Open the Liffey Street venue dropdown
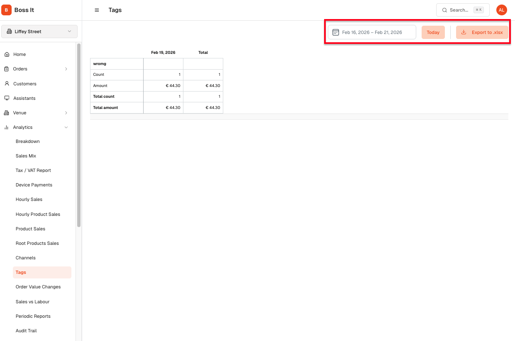This screenshot has height=341, width=515. point(39,31)
